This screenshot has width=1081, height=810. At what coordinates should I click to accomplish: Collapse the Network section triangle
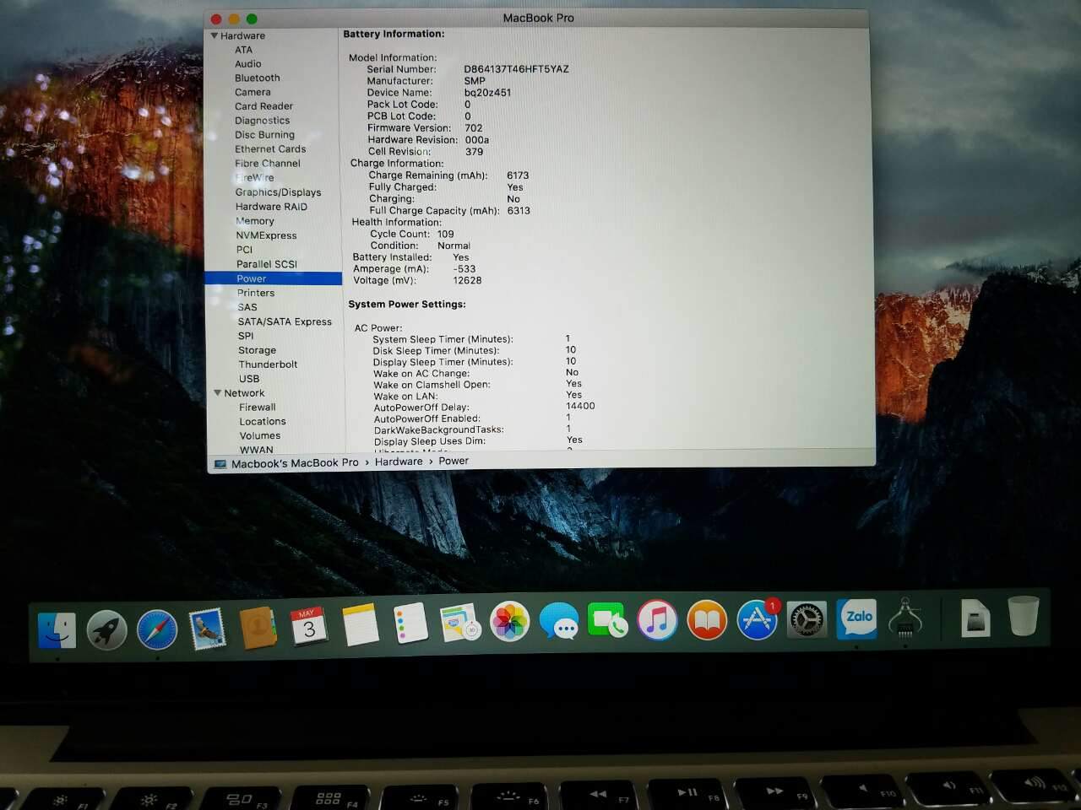pos(218,393)
